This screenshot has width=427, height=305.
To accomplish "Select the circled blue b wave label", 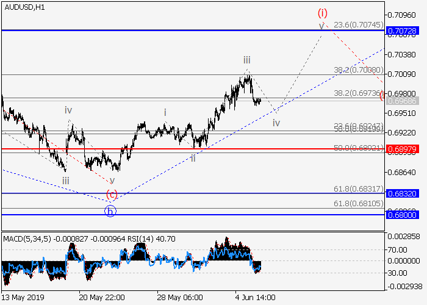I will (x=110, y=211).
